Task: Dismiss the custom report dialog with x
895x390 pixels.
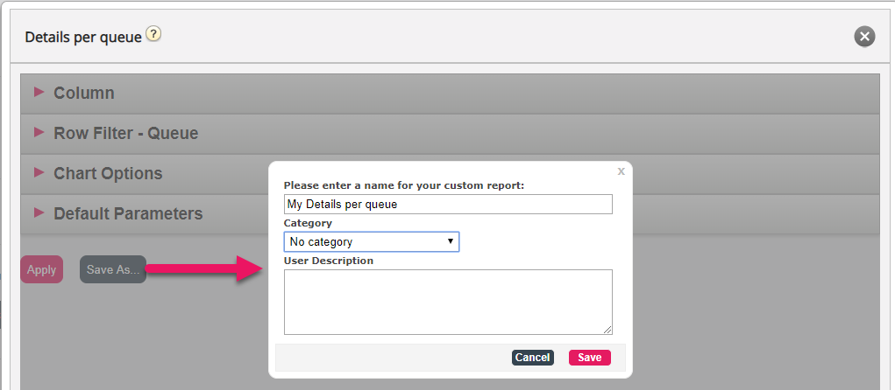Action: (621, 171)
